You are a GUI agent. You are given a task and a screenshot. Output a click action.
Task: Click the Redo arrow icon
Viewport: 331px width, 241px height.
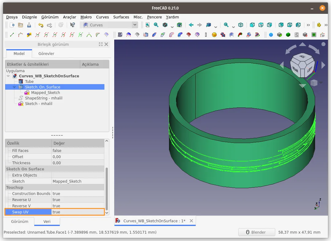[x=49, y=25]
